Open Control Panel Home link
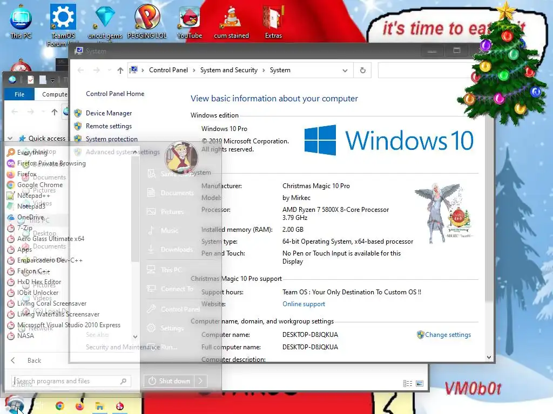This screenshot has height=414, width=553. tap(115, 94)
